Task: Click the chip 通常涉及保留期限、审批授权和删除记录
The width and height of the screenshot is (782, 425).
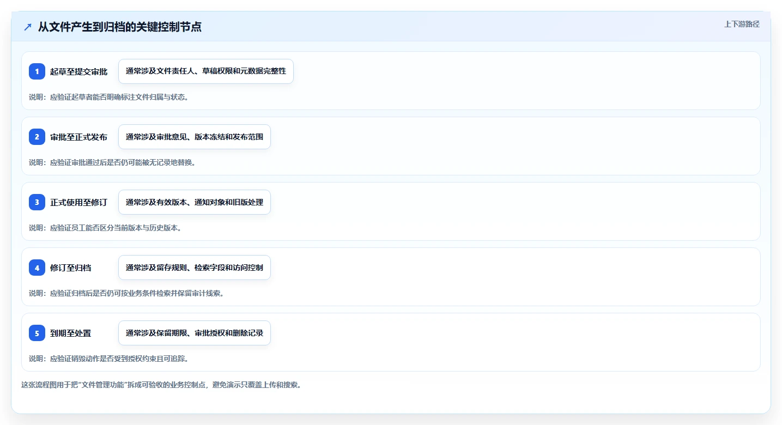Action: point(195,333)
